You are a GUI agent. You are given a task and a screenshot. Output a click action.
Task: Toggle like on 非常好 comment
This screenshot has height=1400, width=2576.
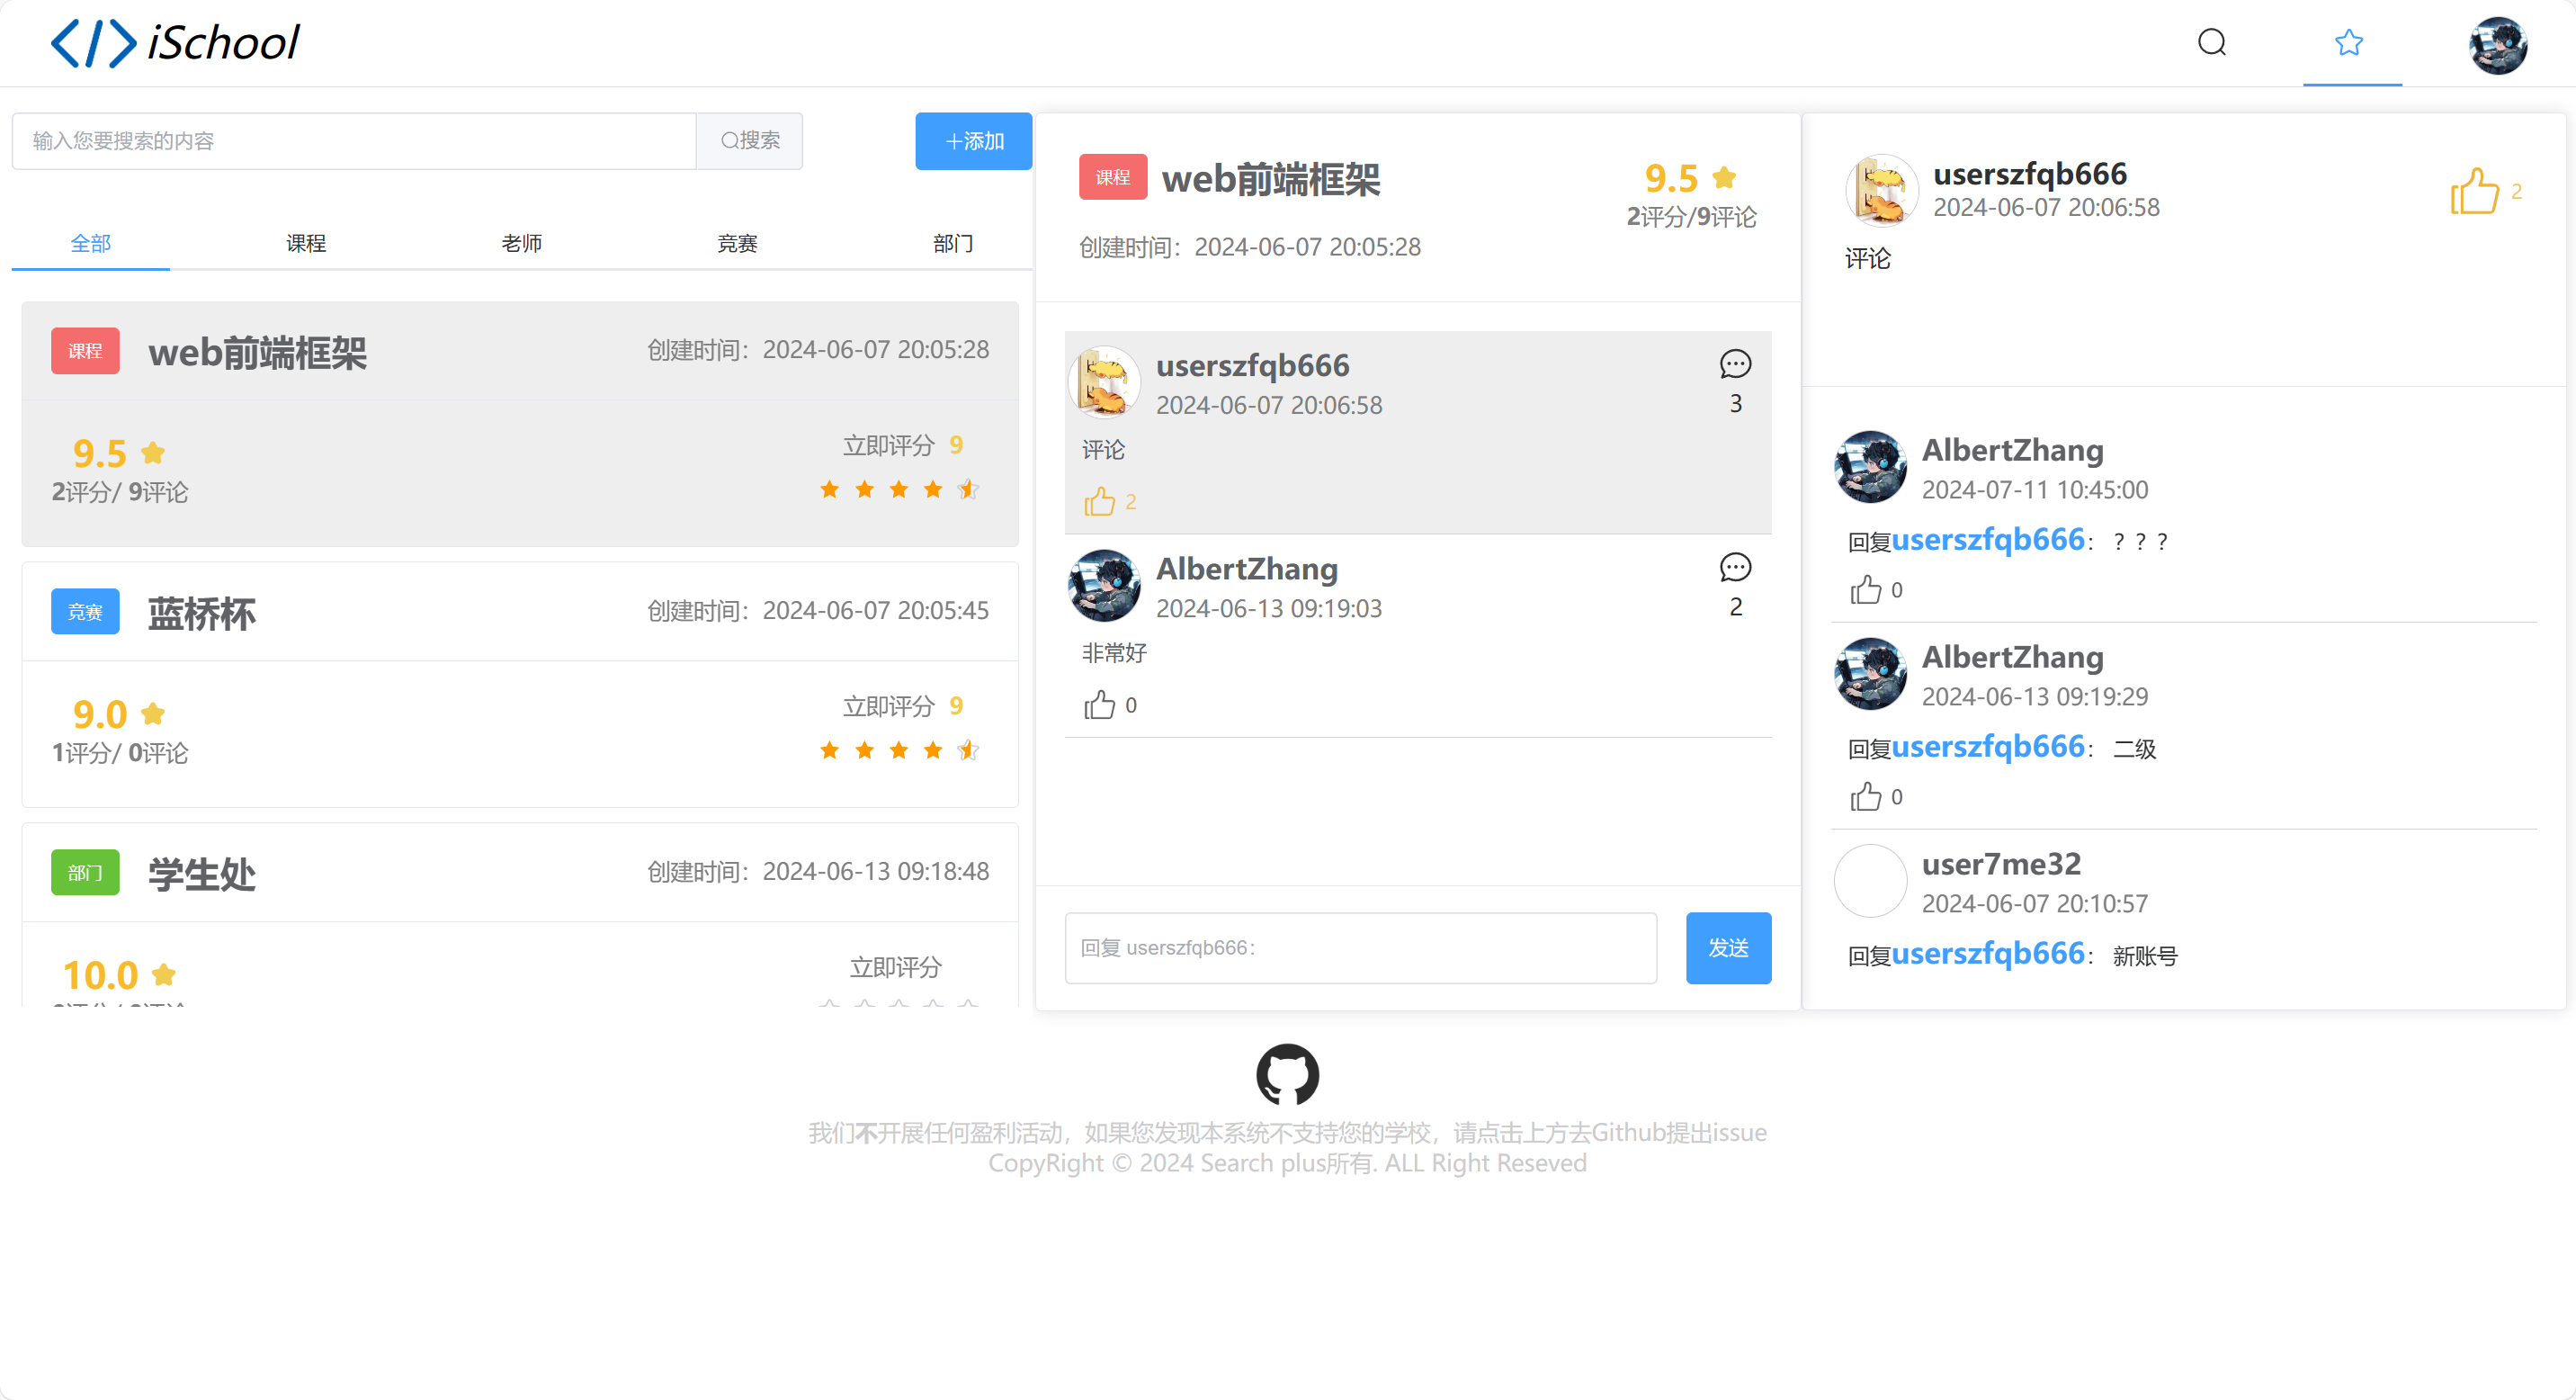[x=1099, y=705]
